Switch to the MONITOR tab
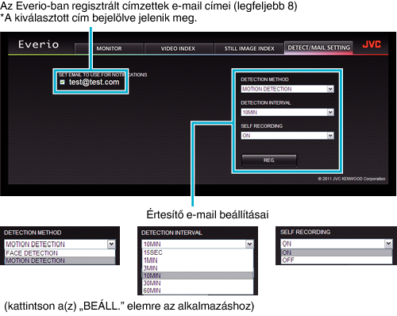The height and width of the screenshot is (316, 397). (x=109, y=48)
